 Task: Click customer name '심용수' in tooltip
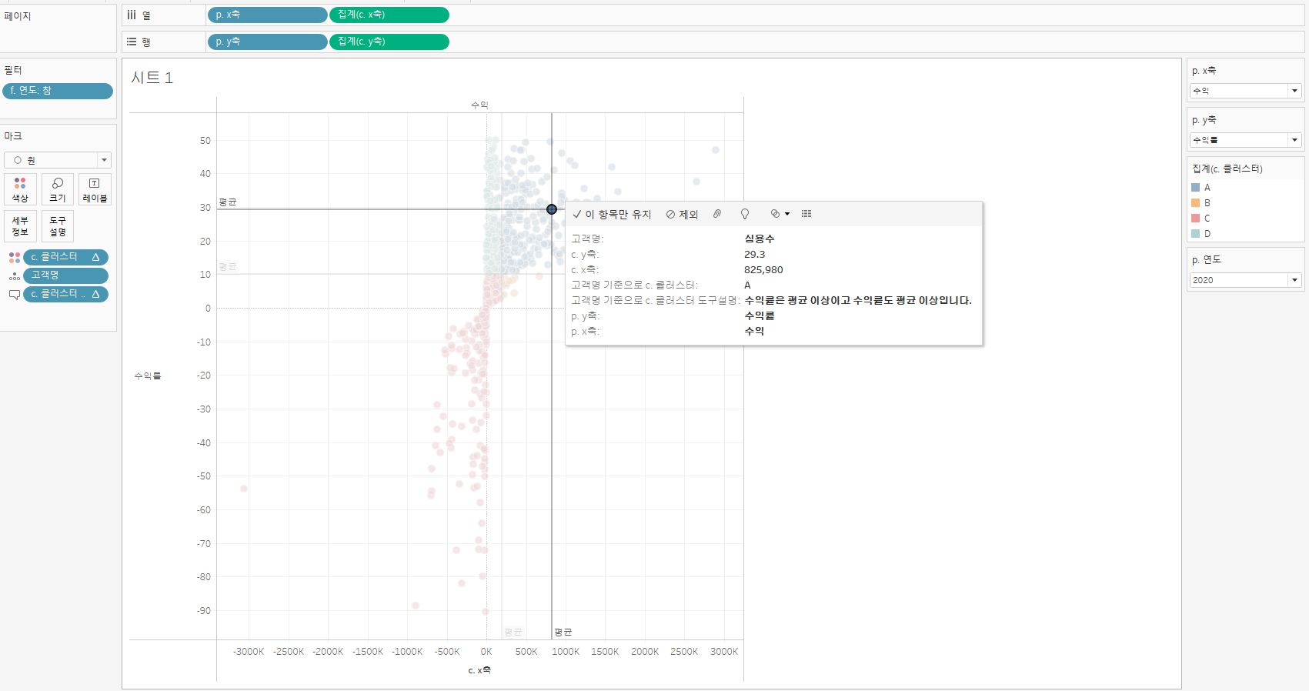[760, 239]
